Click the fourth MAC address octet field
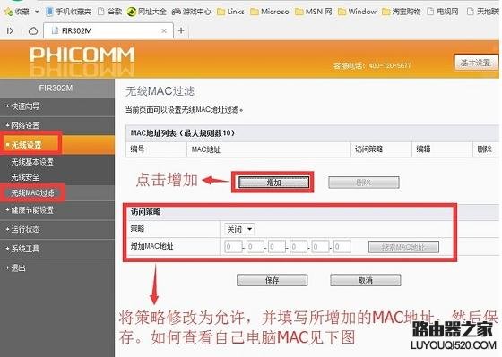 click(x=299, y=247)
